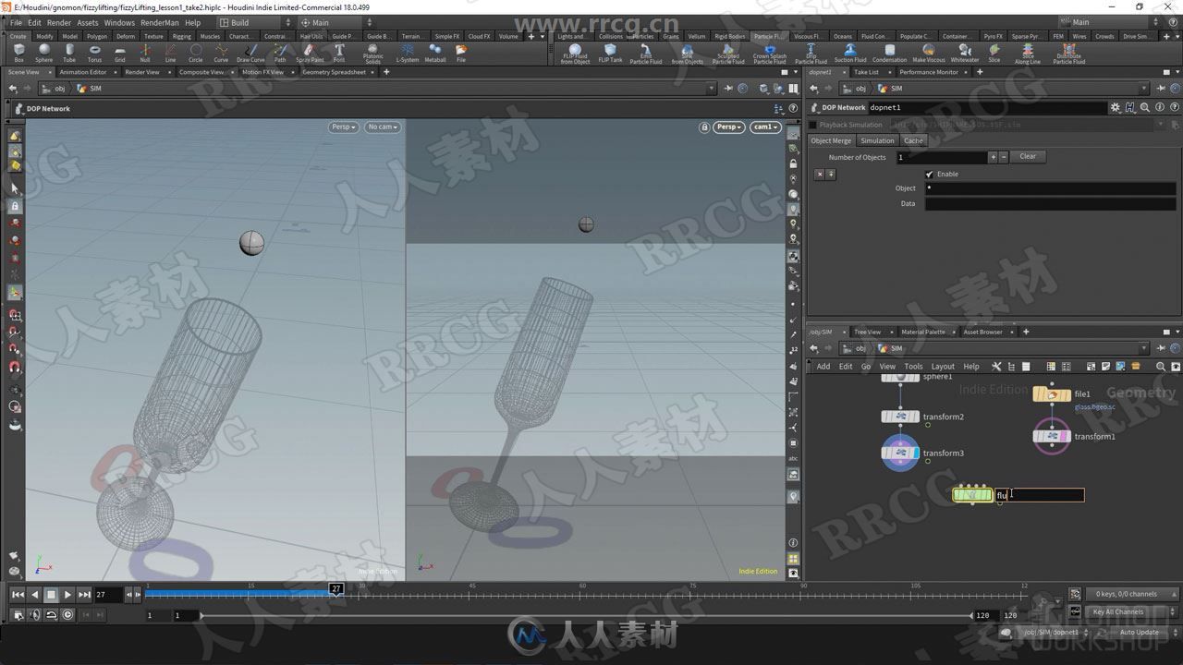Select the file1 node
Viewport: 1183px width, 665px height.
[1052, 394]
